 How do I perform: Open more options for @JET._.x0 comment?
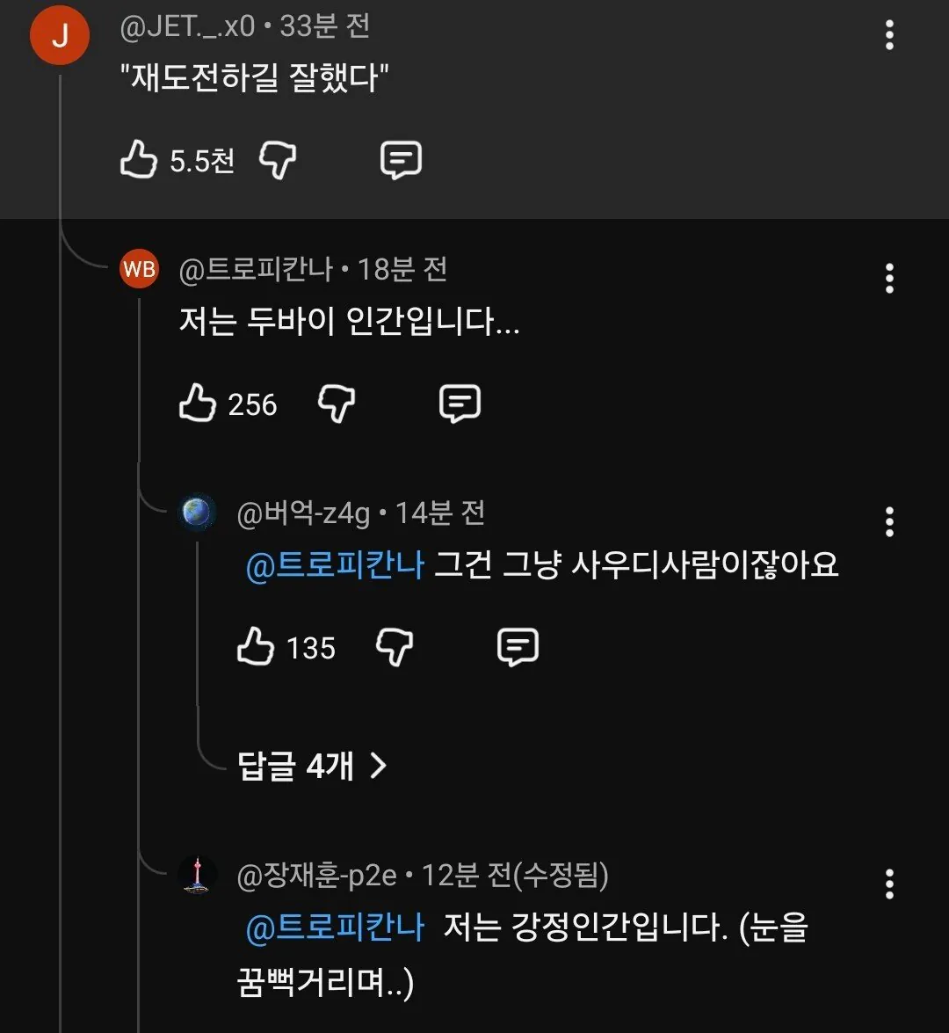tap(889, 36)
